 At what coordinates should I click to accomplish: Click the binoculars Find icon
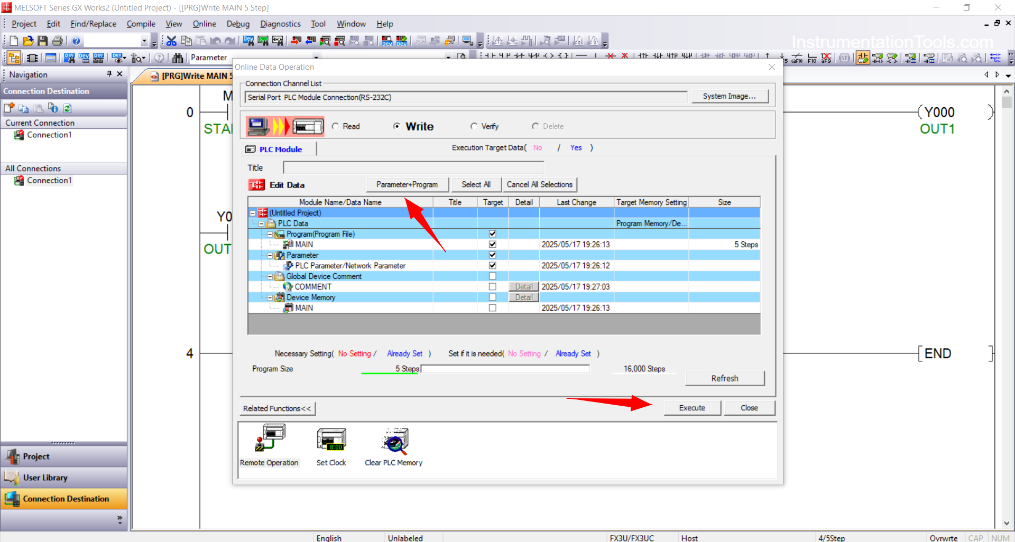pos(178,58)
